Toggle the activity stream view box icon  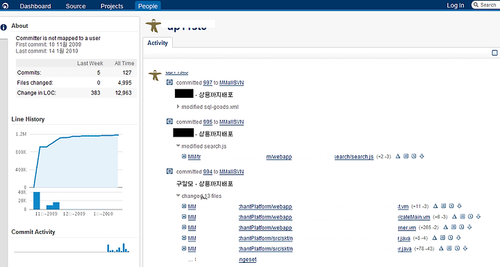click(494, 53)
